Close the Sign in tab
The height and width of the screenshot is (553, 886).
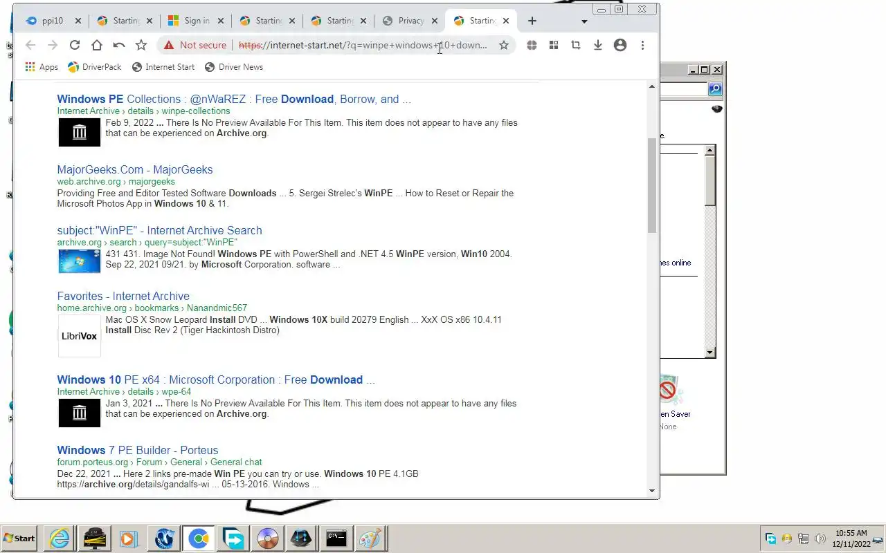221,21
